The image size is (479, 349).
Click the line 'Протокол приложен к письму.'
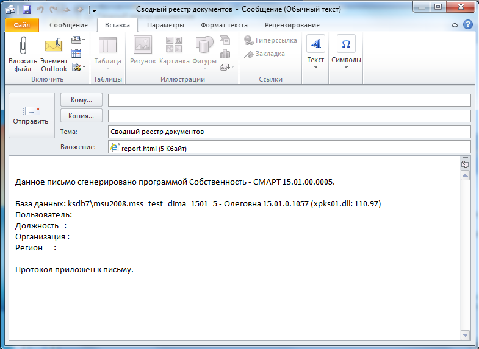coord(74,269)
